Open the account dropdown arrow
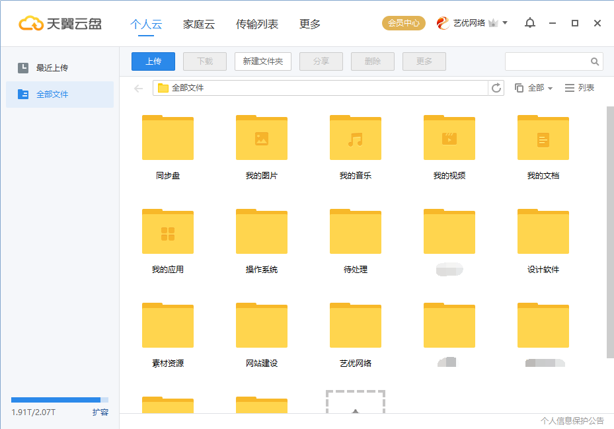 coord(504,22)
